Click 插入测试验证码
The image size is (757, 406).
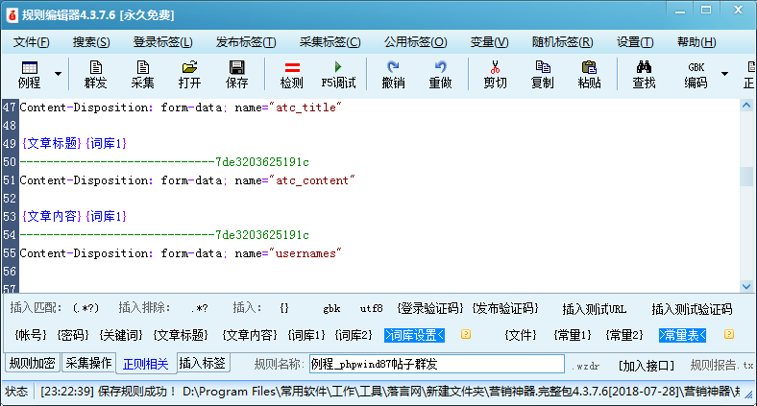coord(692,309)
